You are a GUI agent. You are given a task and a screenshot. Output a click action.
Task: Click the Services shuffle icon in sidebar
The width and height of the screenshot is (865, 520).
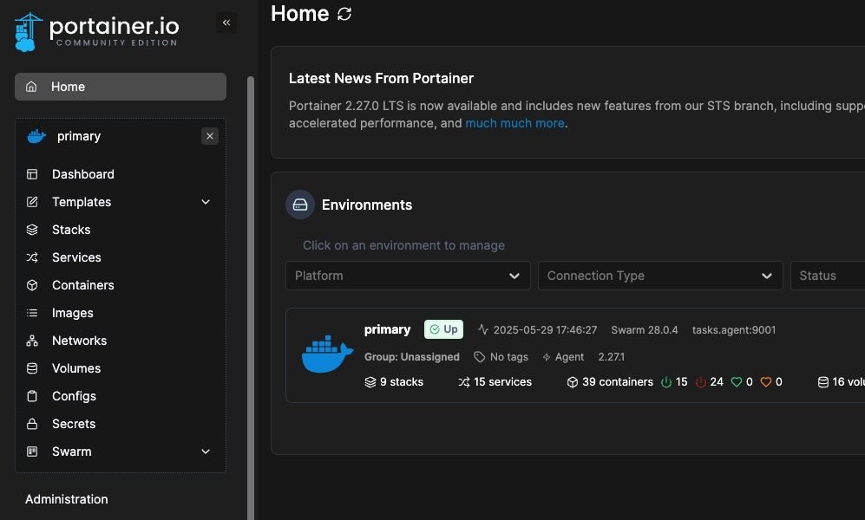32,257
